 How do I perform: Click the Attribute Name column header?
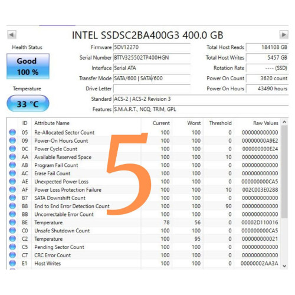pyautogui.click(x=86, y=123)
